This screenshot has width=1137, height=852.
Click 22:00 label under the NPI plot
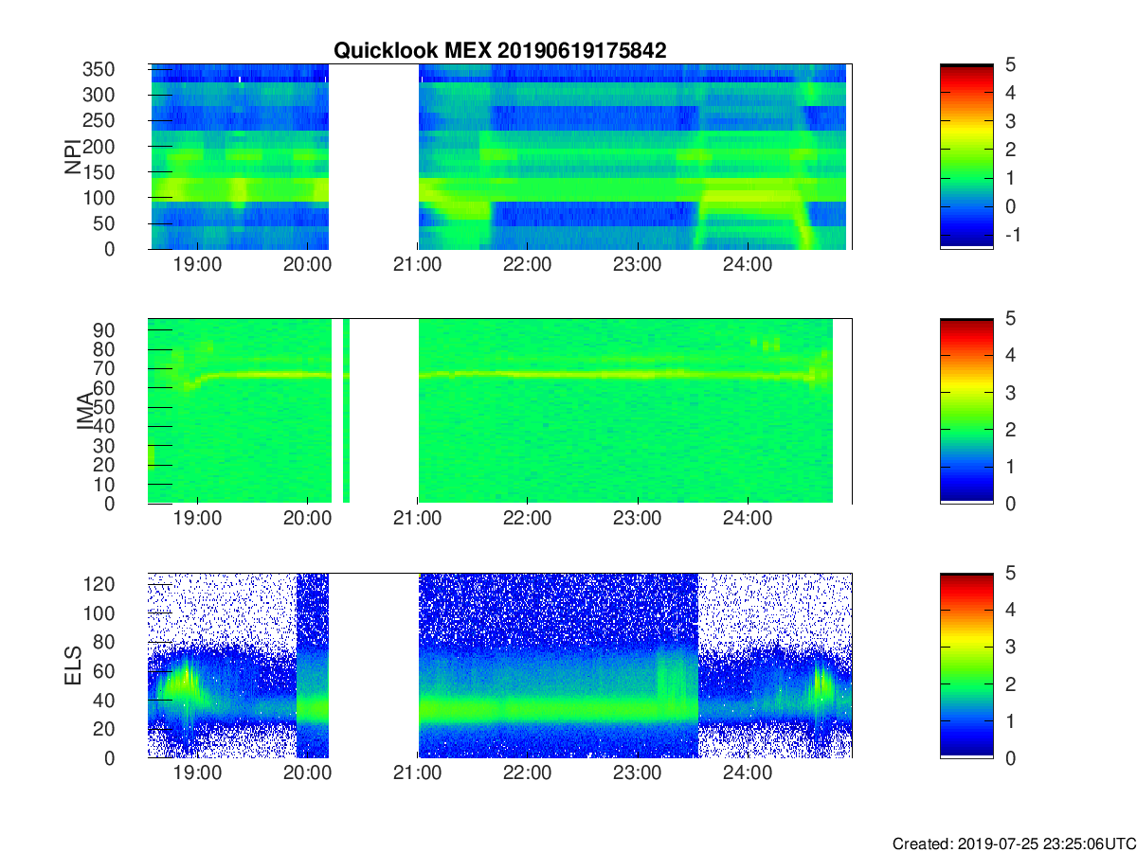tap(527, 267)
